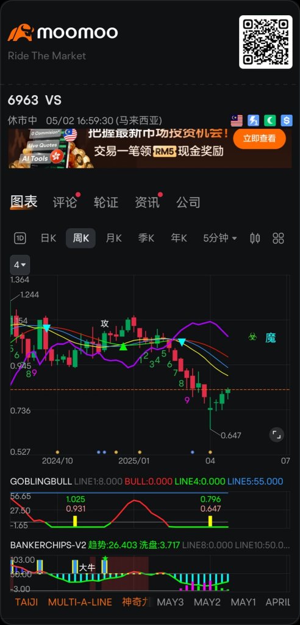The height and width of the screenshot is (625, 300).
Task: Expand the 5分钟 interval dropdown
Action: coord(220,239)
